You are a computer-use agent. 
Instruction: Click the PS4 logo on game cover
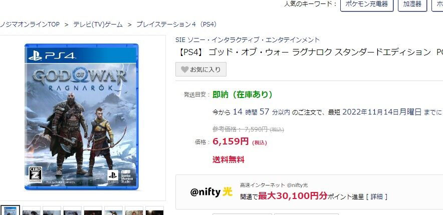pos(52,56)
